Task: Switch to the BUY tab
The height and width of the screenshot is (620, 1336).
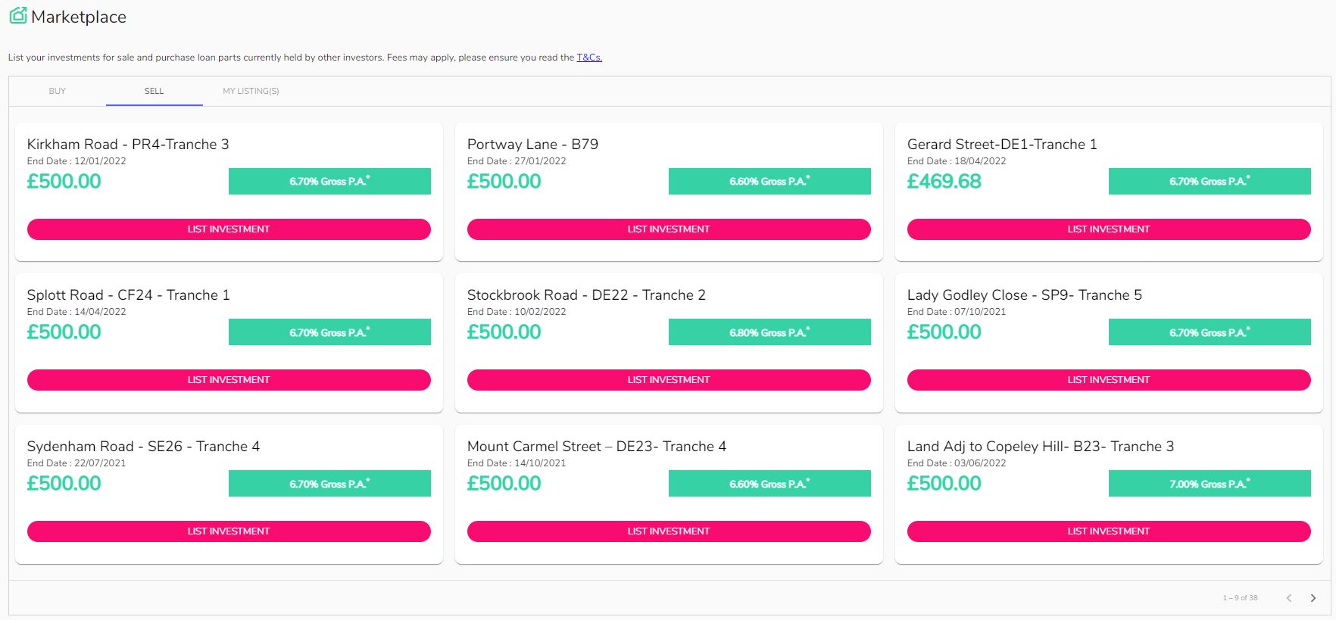Action: [58, 91]
